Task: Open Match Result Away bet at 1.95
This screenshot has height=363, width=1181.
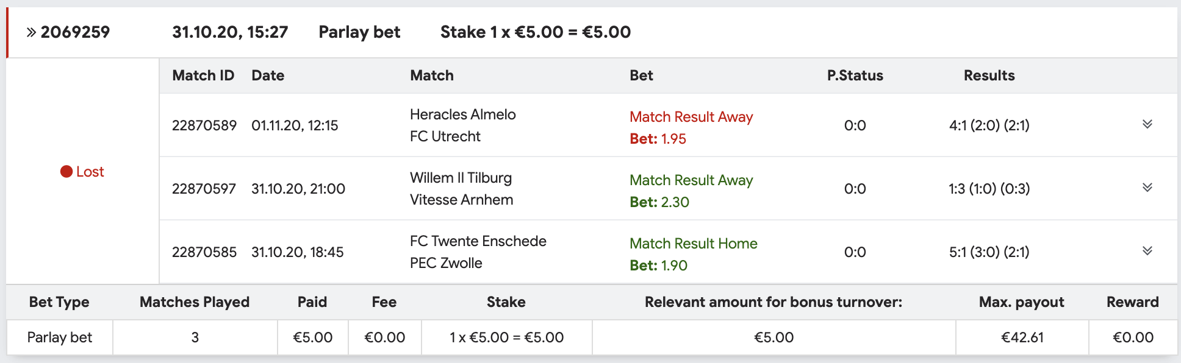Action: click(691, 128)
